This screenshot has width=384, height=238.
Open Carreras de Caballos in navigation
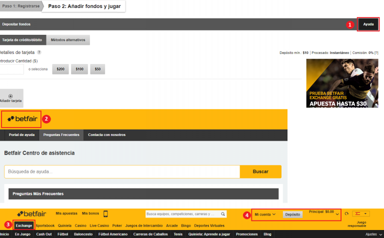tap(150, 234)
